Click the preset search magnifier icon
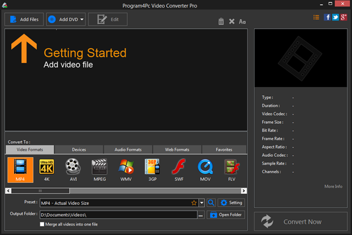 coord(211,203)
